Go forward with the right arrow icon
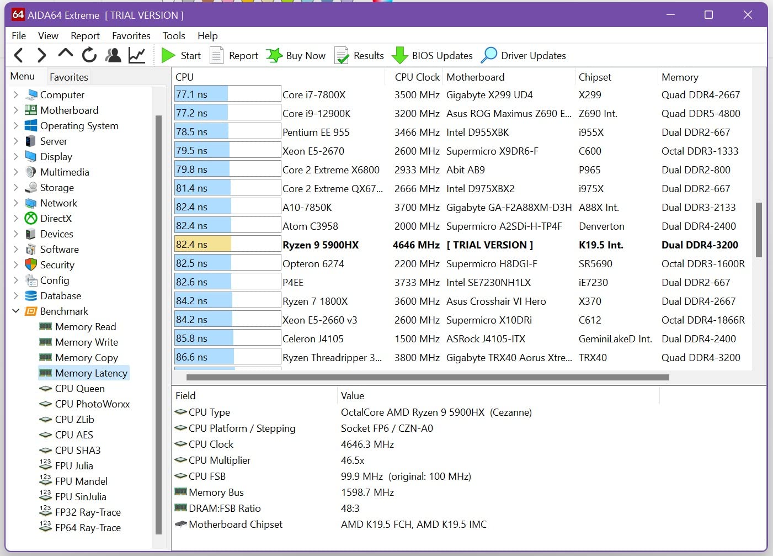 (x=42, y=55)
